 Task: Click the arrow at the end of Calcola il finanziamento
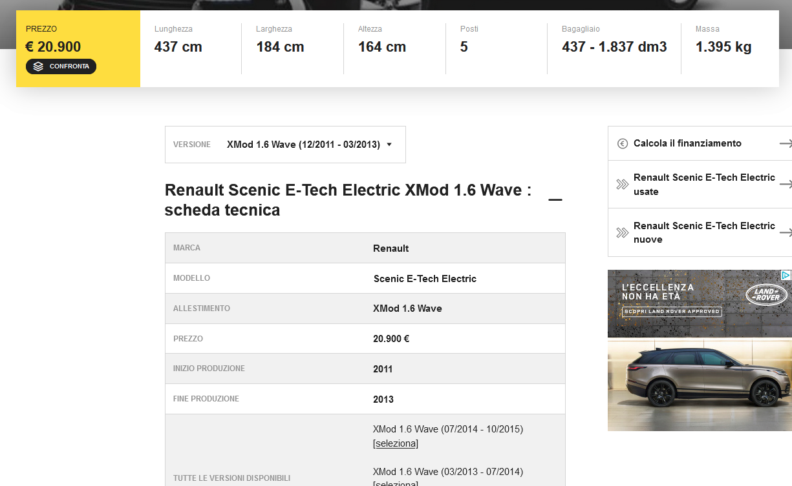click(786, 143)
